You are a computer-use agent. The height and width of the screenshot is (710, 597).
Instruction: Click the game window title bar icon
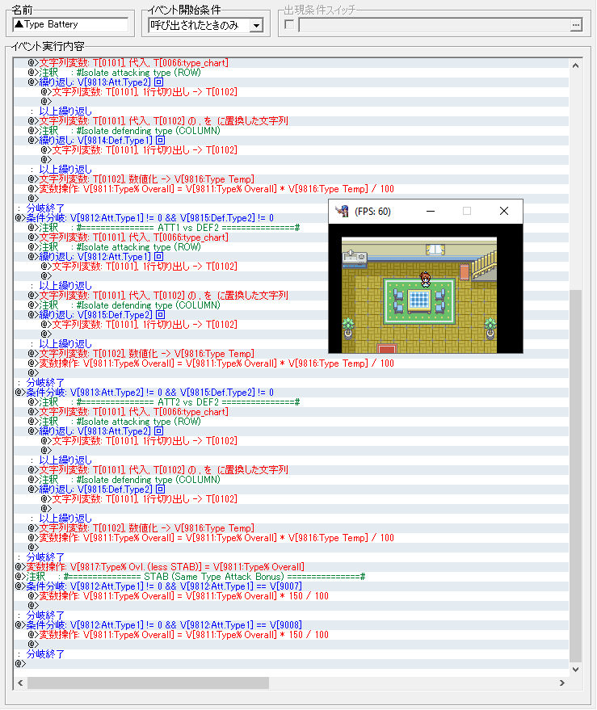(342, 211)
